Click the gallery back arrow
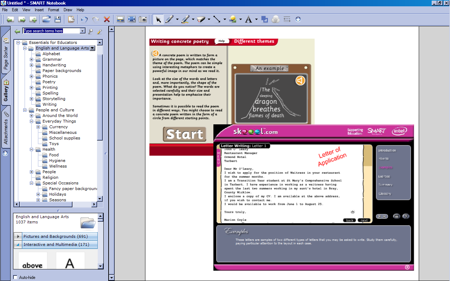The width and height of the screenshot is (450, 281). [x=17, y=31]
